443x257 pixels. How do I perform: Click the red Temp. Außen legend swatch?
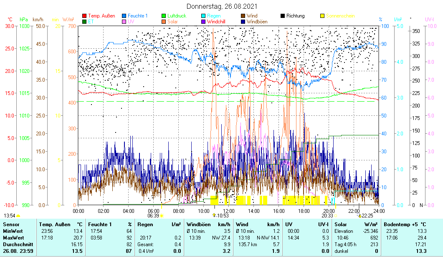85,16
